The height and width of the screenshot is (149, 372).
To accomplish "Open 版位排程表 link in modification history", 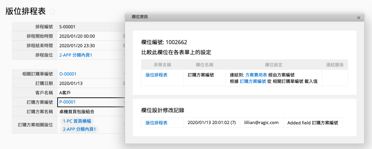I will pyautogui.click(x=156, y=123).
